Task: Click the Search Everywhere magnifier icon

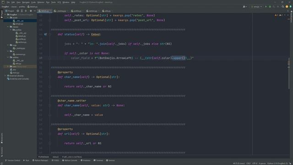Action: point(283,6)
